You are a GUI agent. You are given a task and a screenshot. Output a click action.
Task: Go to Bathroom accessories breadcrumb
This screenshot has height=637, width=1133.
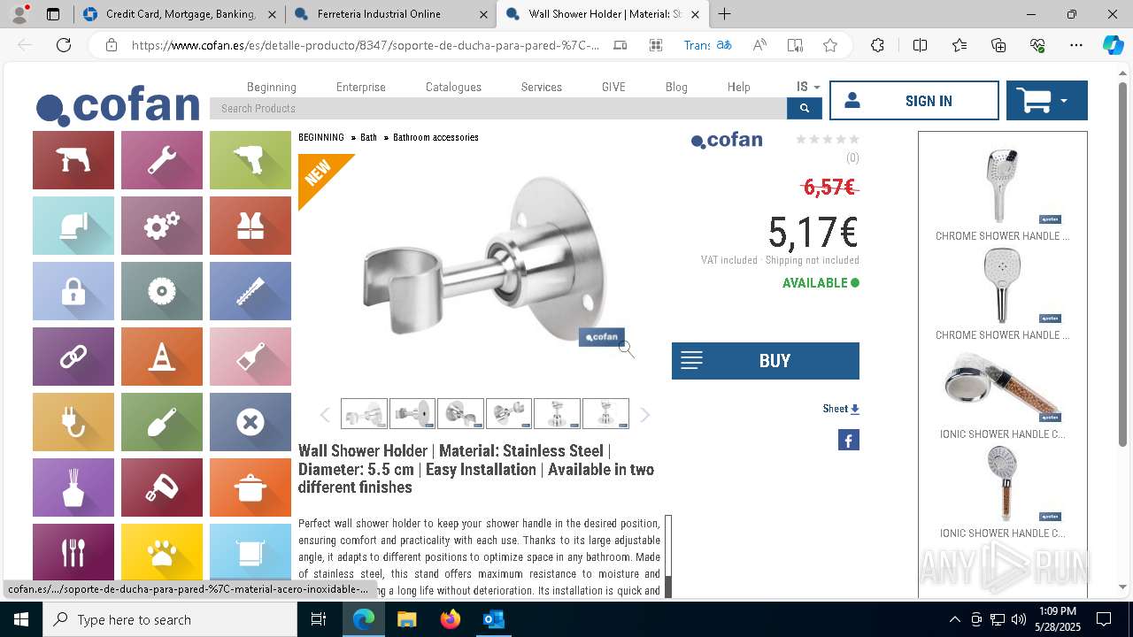tap(435, 137)
